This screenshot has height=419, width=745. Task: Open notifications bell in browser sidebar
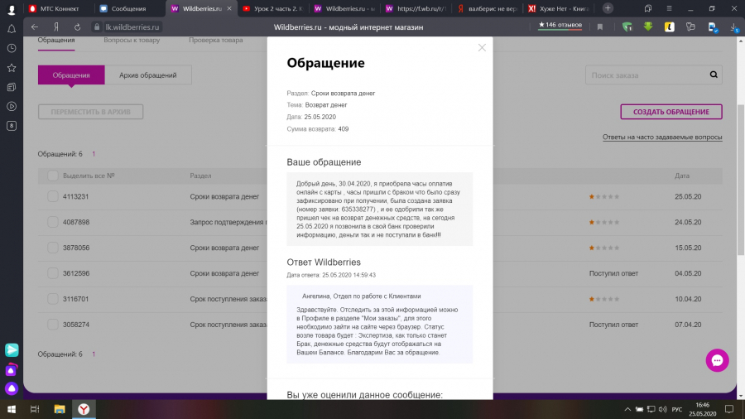12,28
